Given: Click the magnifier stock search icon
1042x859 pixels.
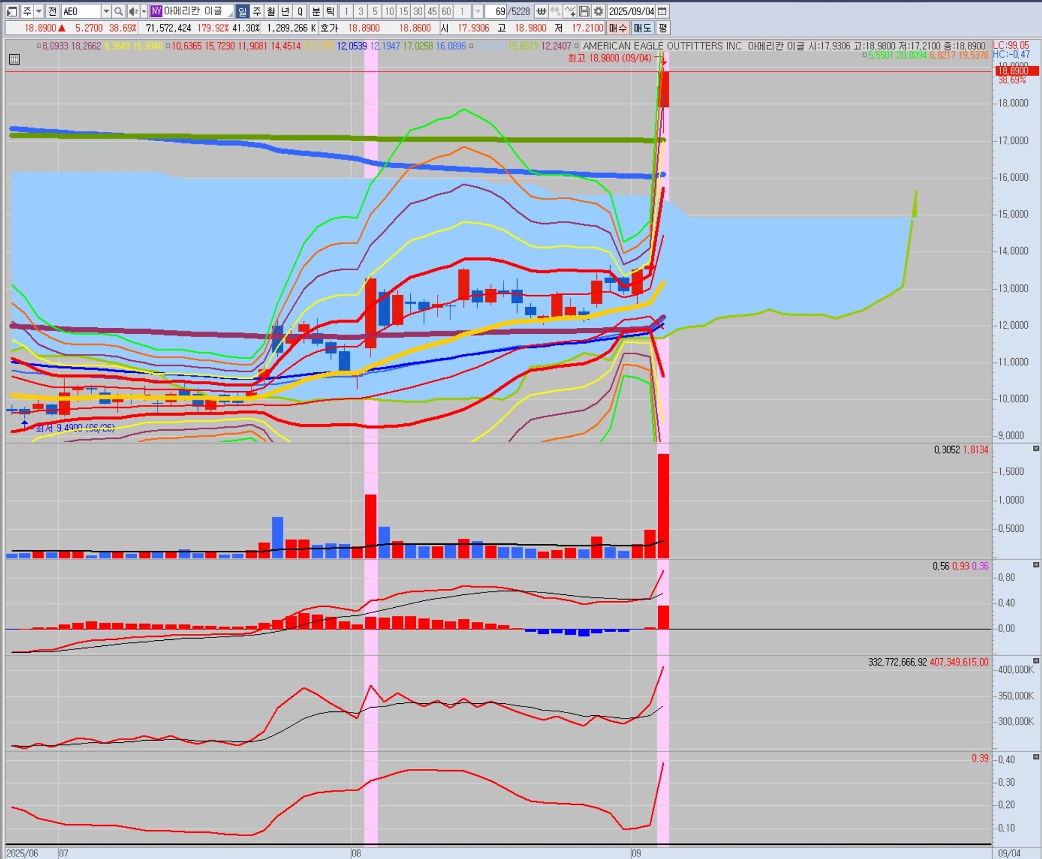Looking at the screenshot, I should (119, 11).
